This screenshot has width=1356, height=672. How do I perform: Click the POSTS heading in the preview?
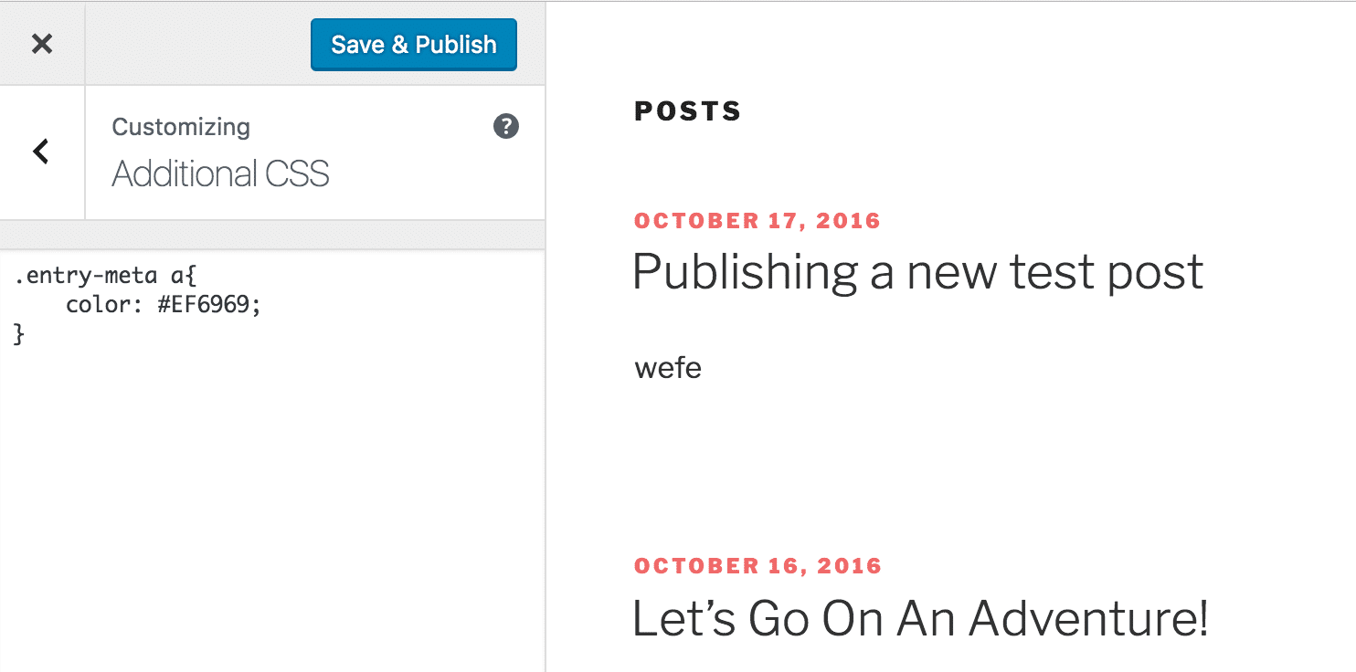click(x=688, y=111)
